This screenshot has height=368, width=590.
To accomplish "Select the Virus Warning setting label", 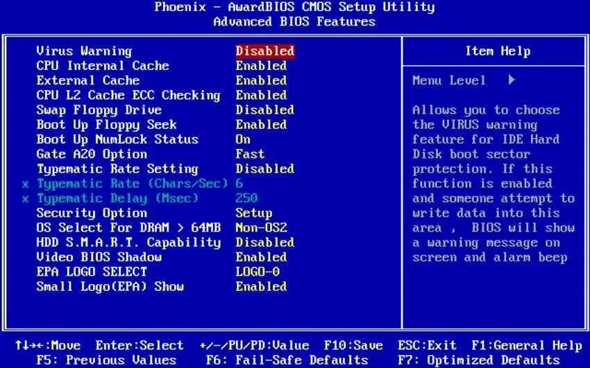I will [x=84, y=51].
